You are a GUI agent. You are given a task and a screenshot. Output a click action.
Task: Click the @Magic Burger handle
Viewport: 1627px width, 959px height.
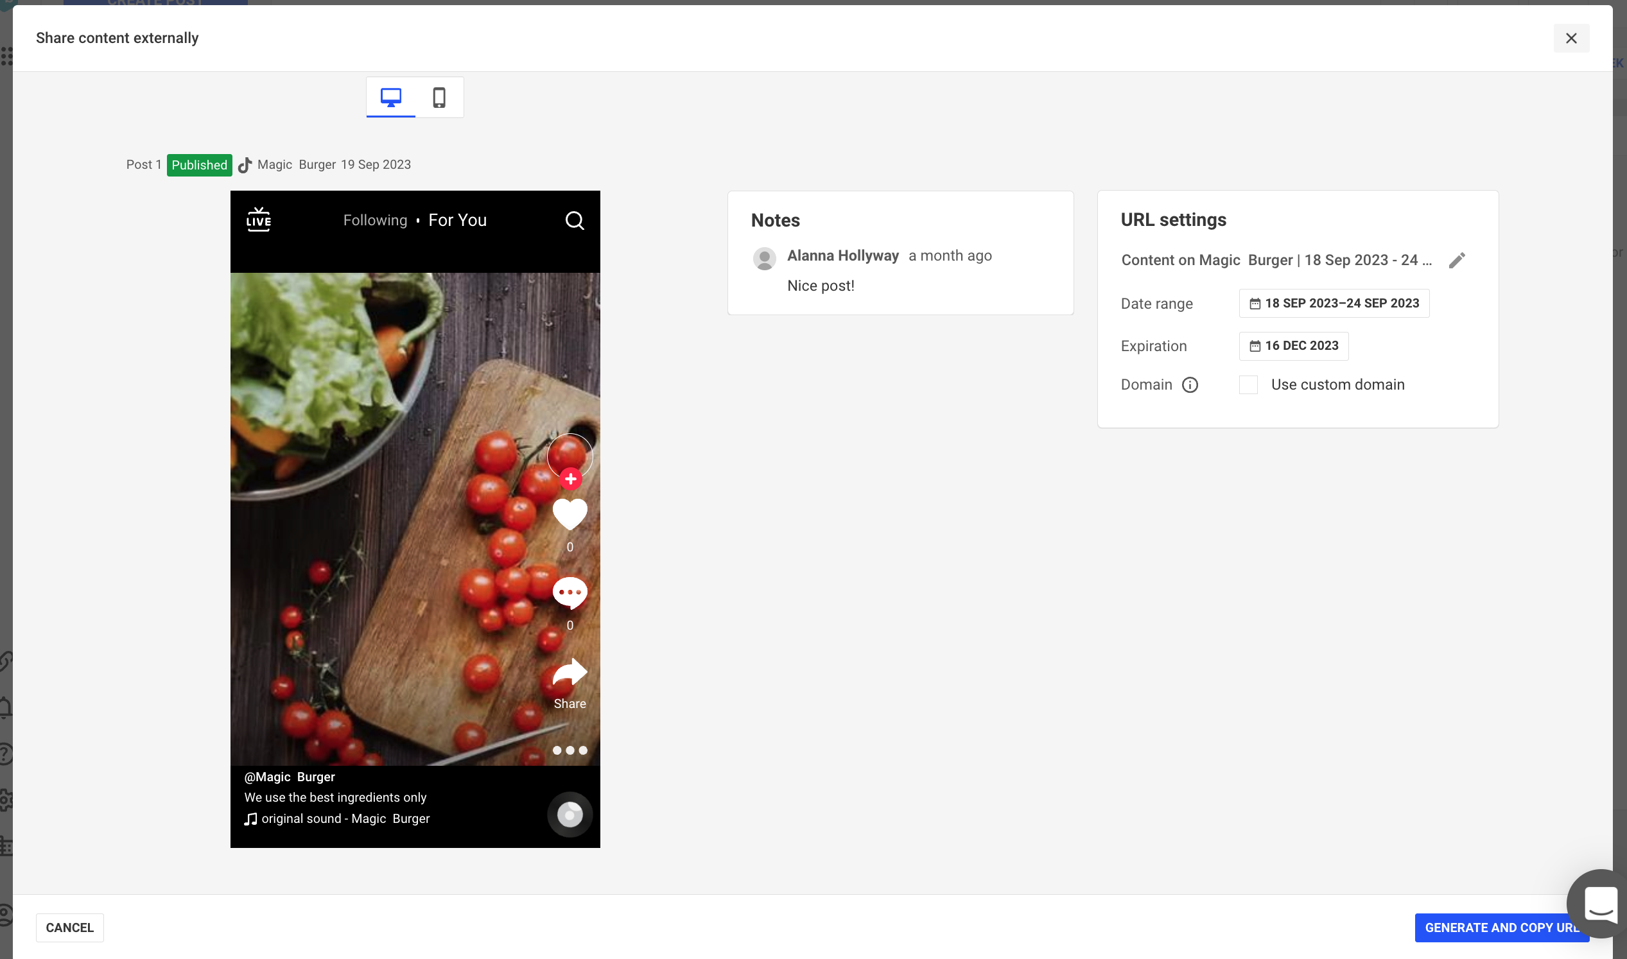(x=289, y=777)
